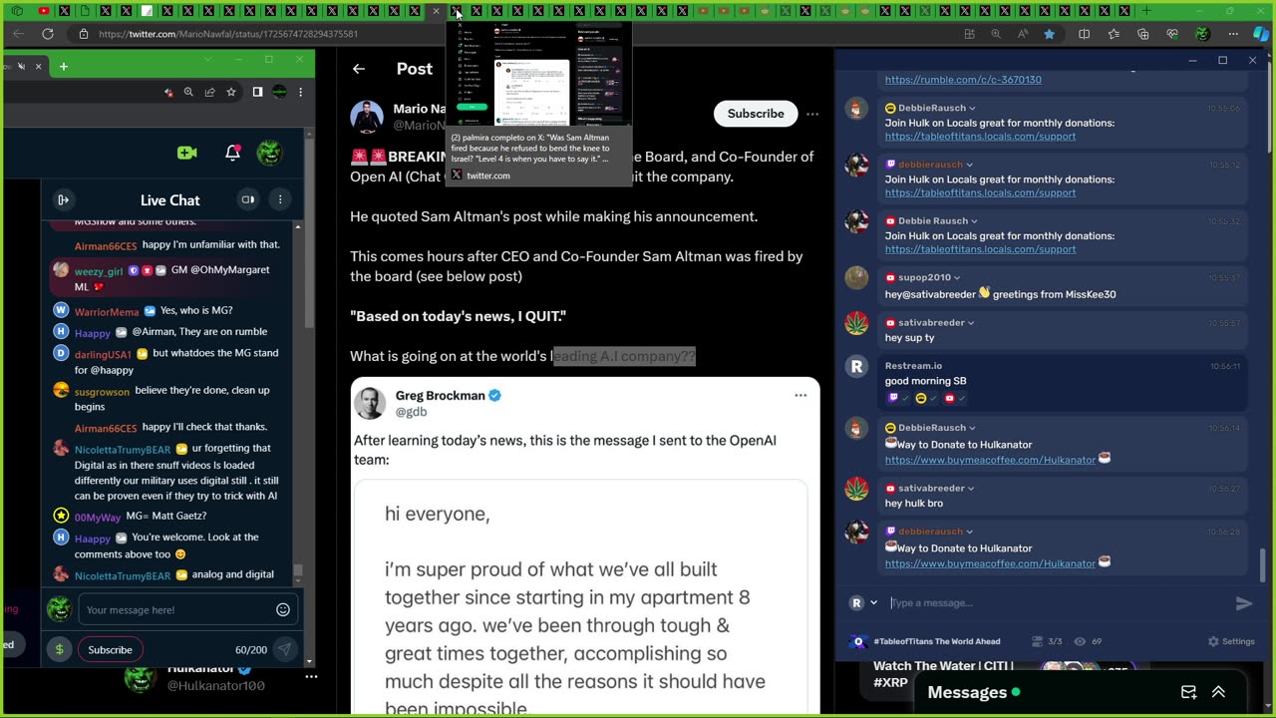Open the Edge Favorites list icon

click(1114, 34)
